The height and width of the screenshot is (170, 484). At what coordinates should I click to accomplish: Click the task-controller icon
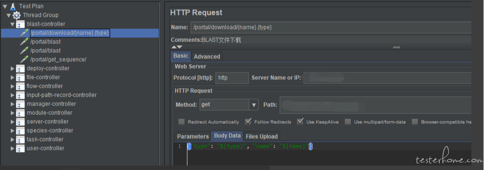tap(20, 140)
